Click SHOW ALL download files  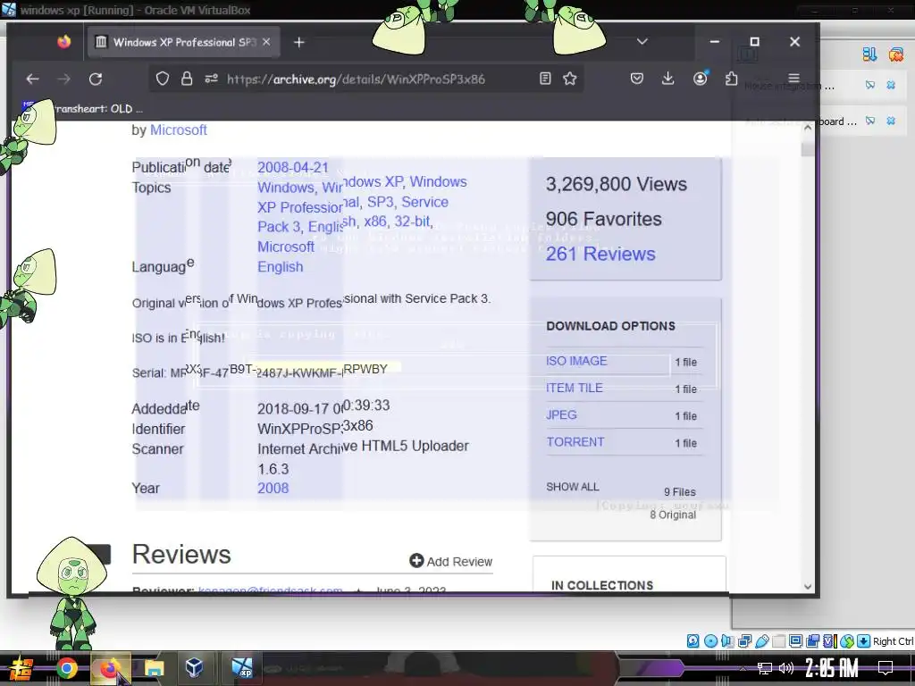coord(573,487)
